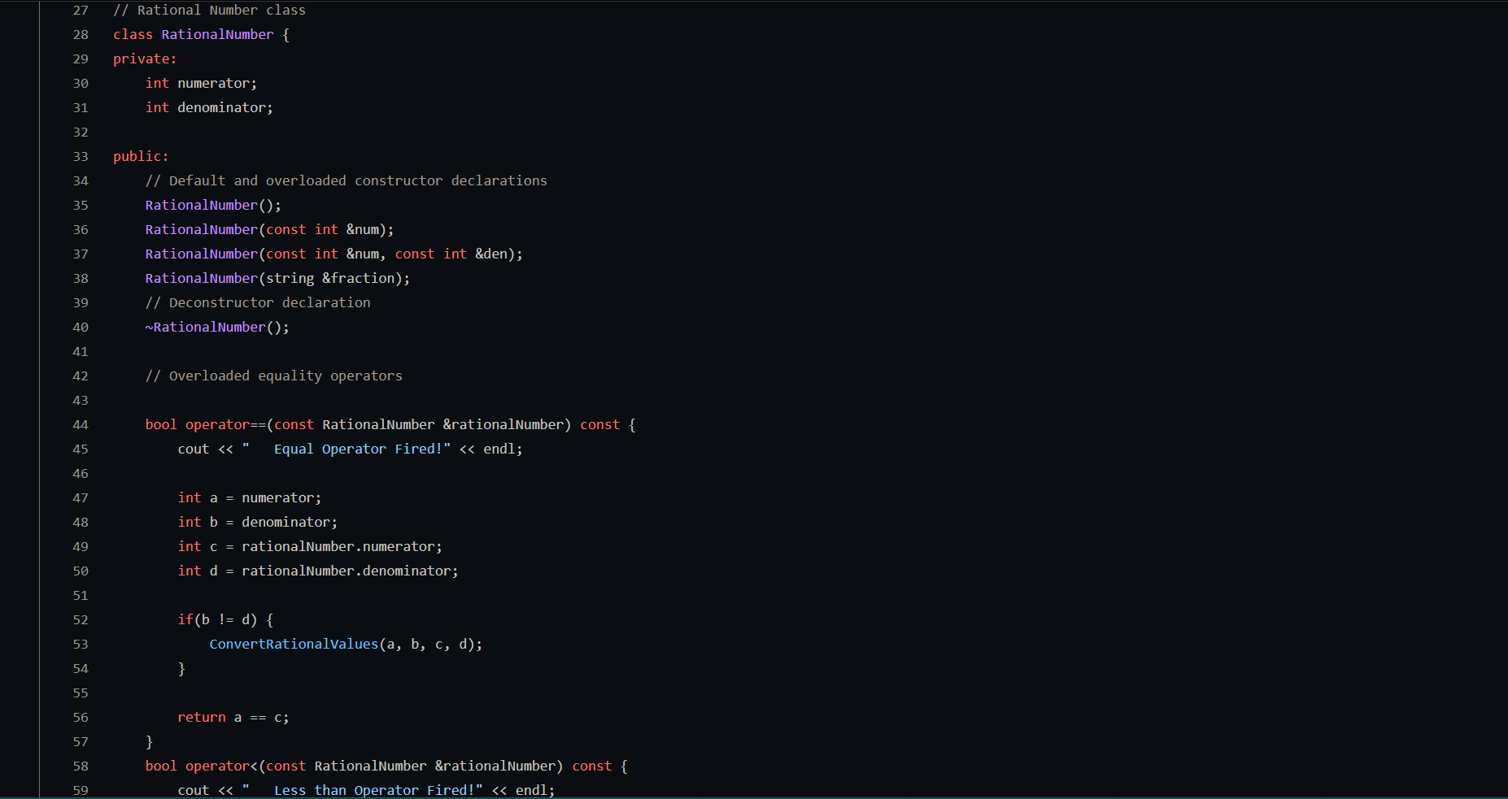
Task: Click the 'public:' access specifier
Action: tap(141, 156)
